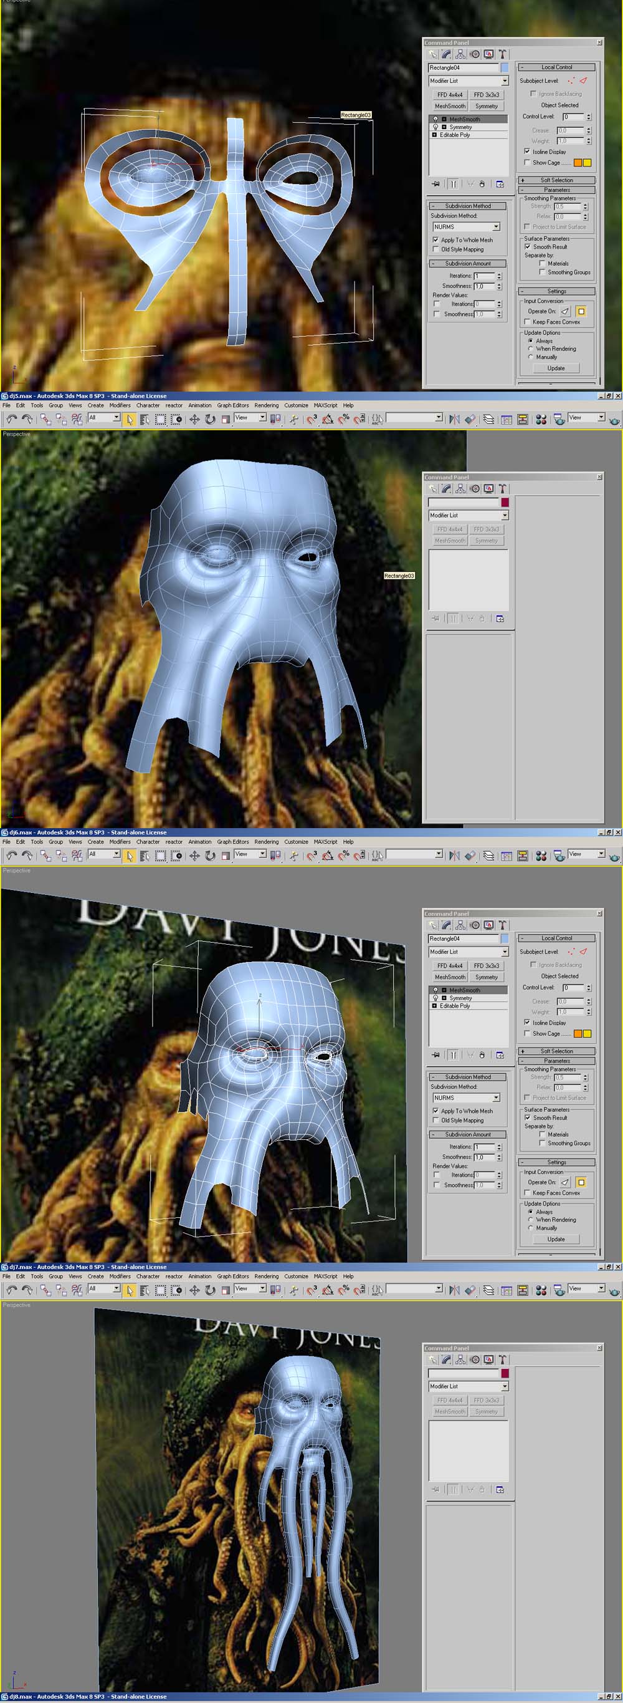Viewport: 623px width, 1703px height.
Task: Click Select and Scale in dj7.max toolbar
Action: click(226, 1290)
